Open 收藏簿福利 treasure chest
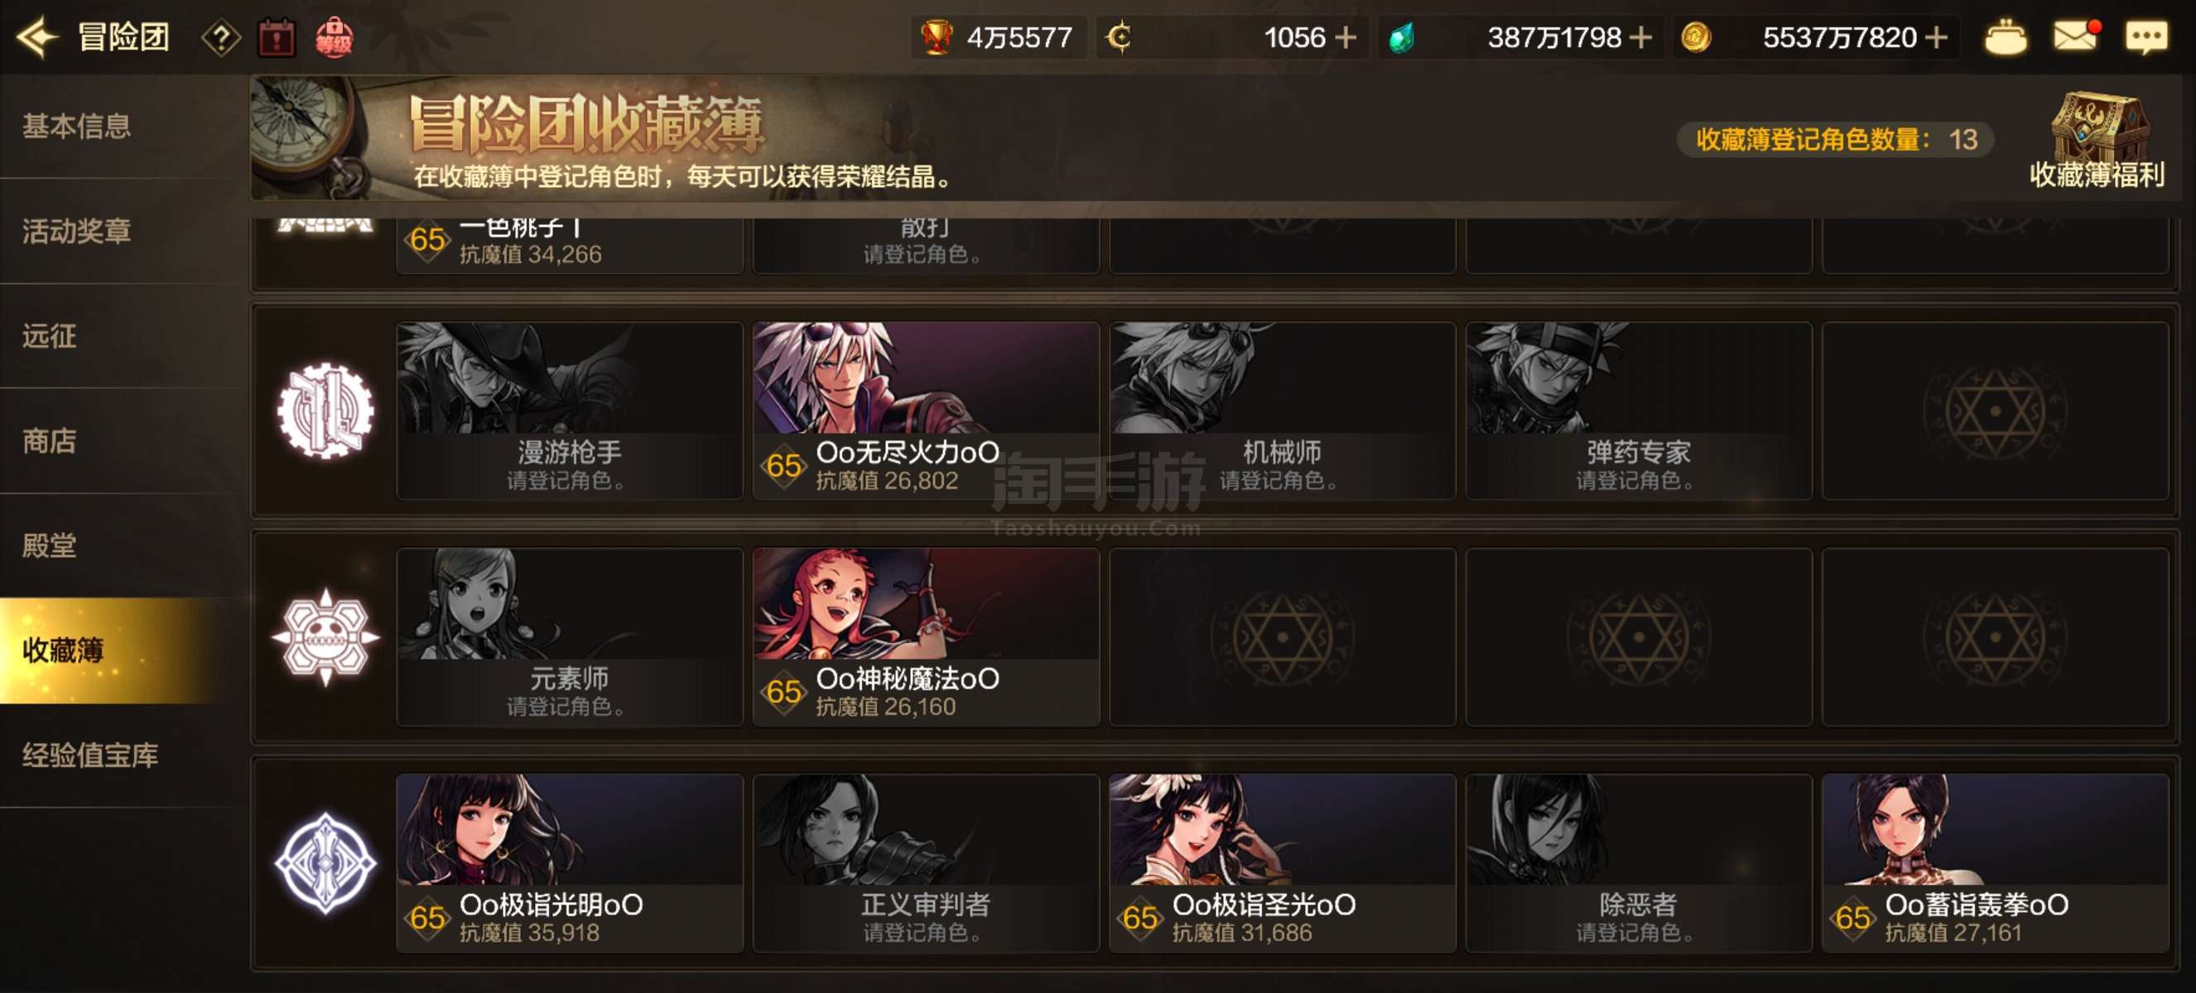Image resolution: width=2196 pixels, height=993 pixels. pos(2097,139)
